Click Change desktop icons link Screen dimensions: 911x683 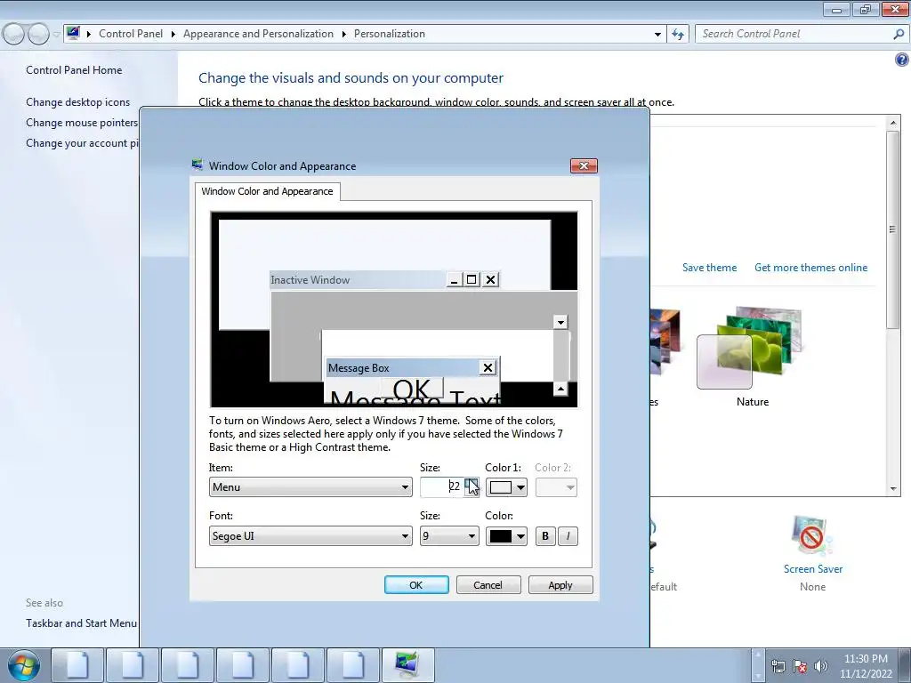[78, 102]
